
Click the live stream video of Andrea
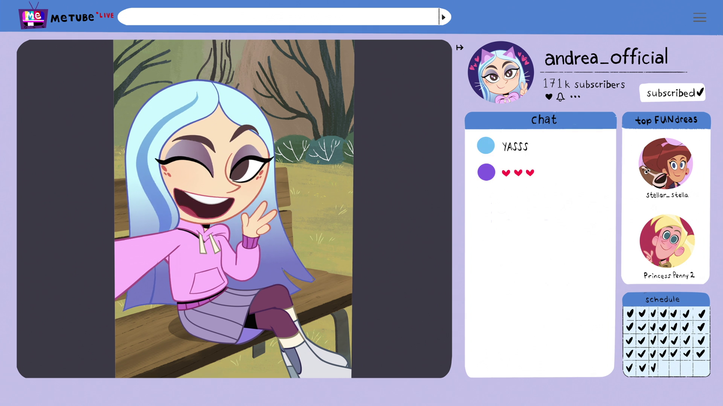pyautogui.click(x=234, y=209)
